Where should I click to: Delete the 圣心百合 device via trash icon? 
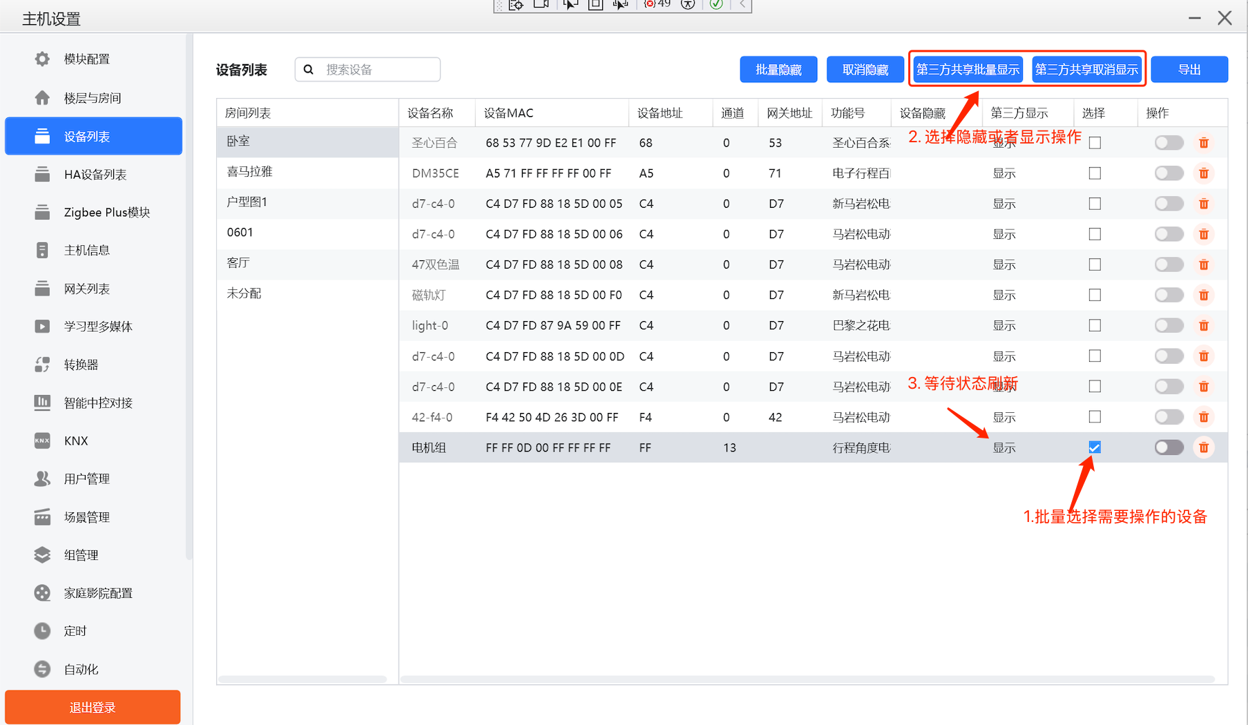tap(1203, 143)
